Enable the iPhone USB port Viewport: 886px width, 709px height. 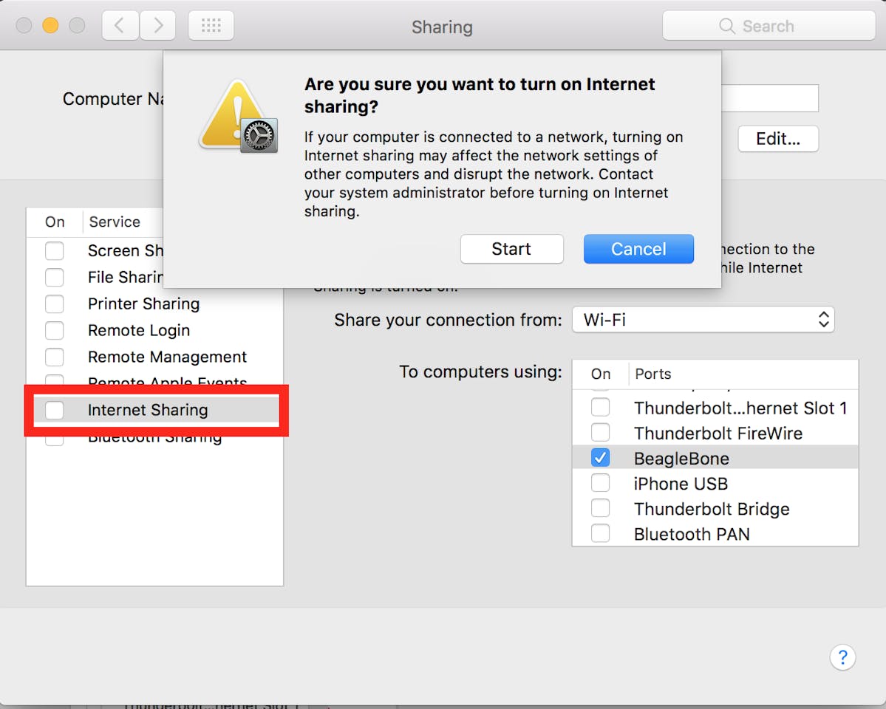(x=600, y=482)
